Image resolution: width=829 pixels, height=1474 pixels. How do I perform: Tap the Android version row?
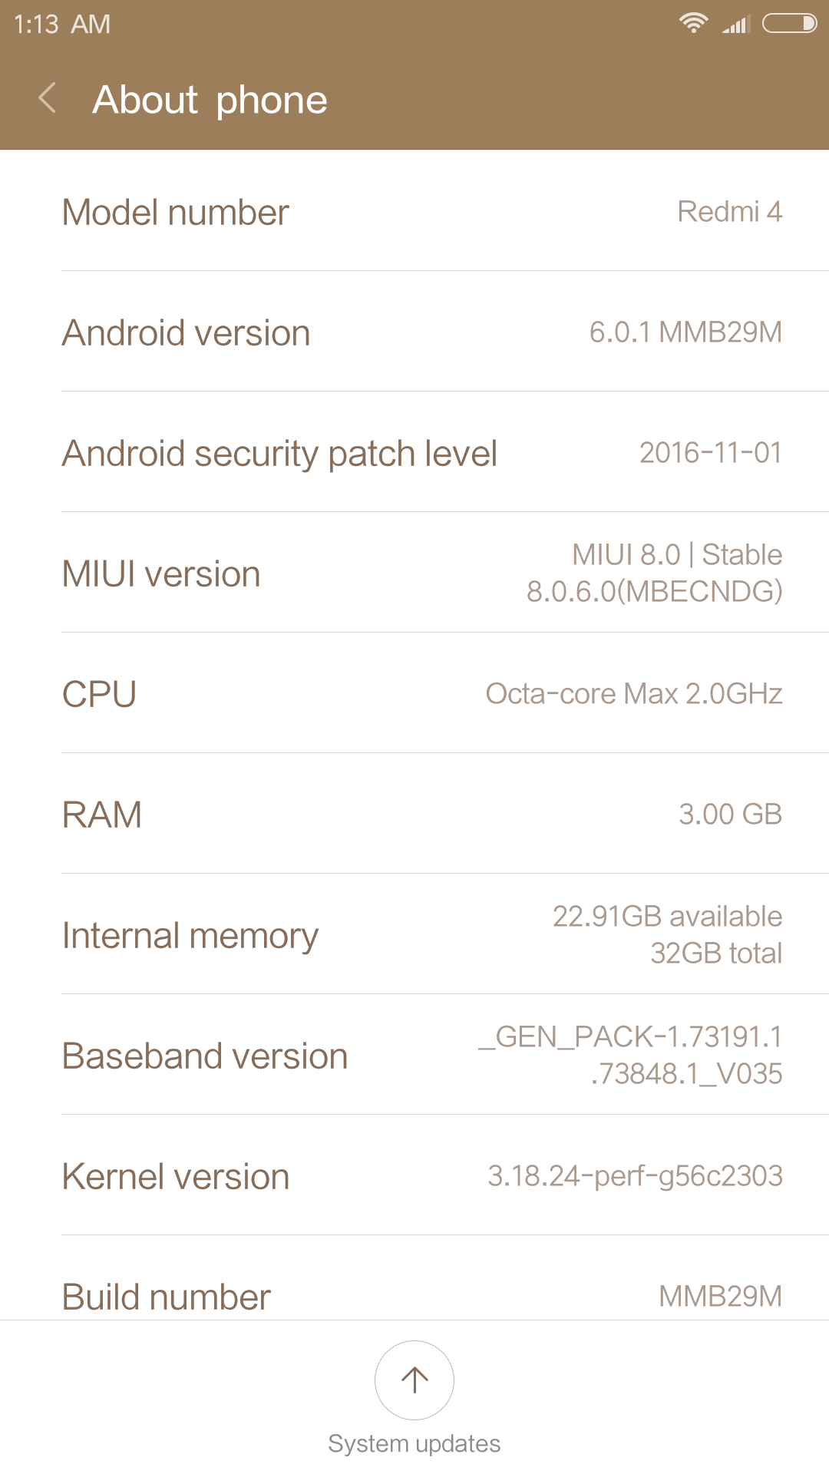(x=414, y=332)
